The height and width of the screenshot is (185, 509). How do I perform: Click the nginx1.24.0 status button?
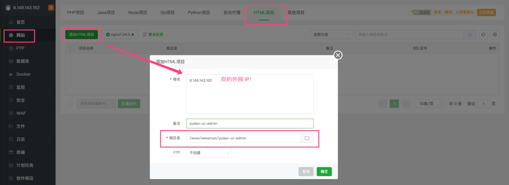(120, 35)
